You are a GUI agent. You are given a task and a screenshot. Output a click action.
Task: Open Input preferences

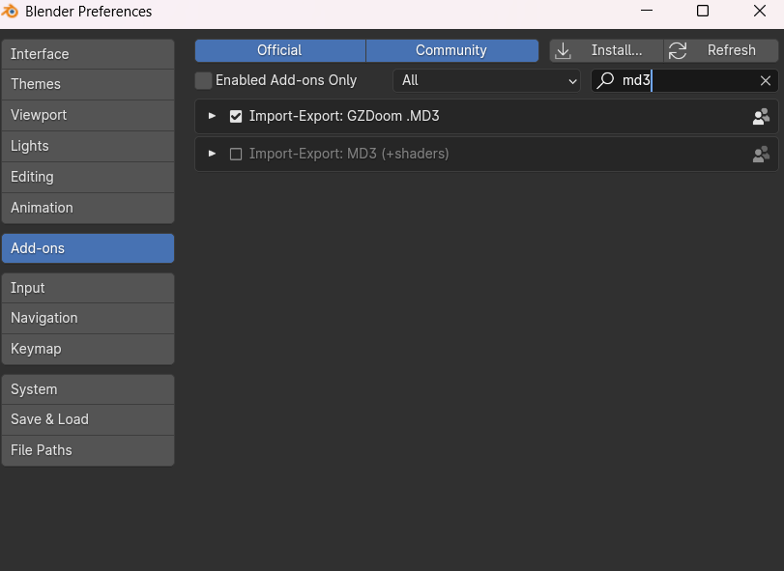pyautogui.click(x=88, y=288)
